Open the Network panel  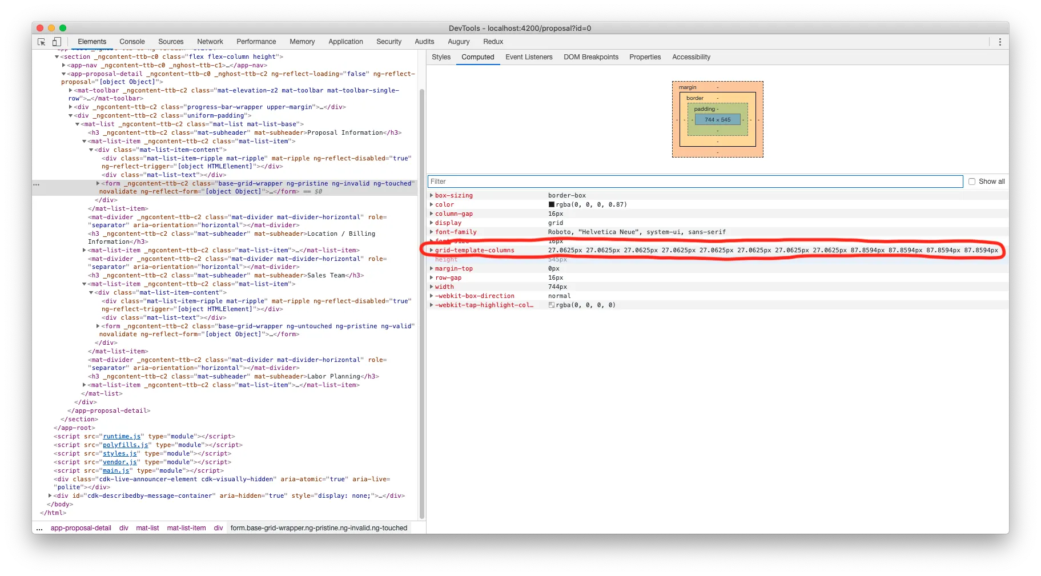pyautogui.click(x=210, y=42)
